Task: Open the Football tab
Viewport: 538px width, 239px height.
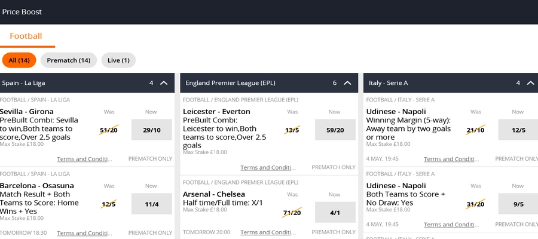Action: point(26,36)
